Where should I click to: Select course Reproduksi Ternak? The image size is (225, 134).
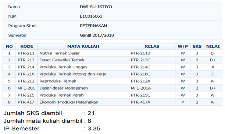click(58, 81)
